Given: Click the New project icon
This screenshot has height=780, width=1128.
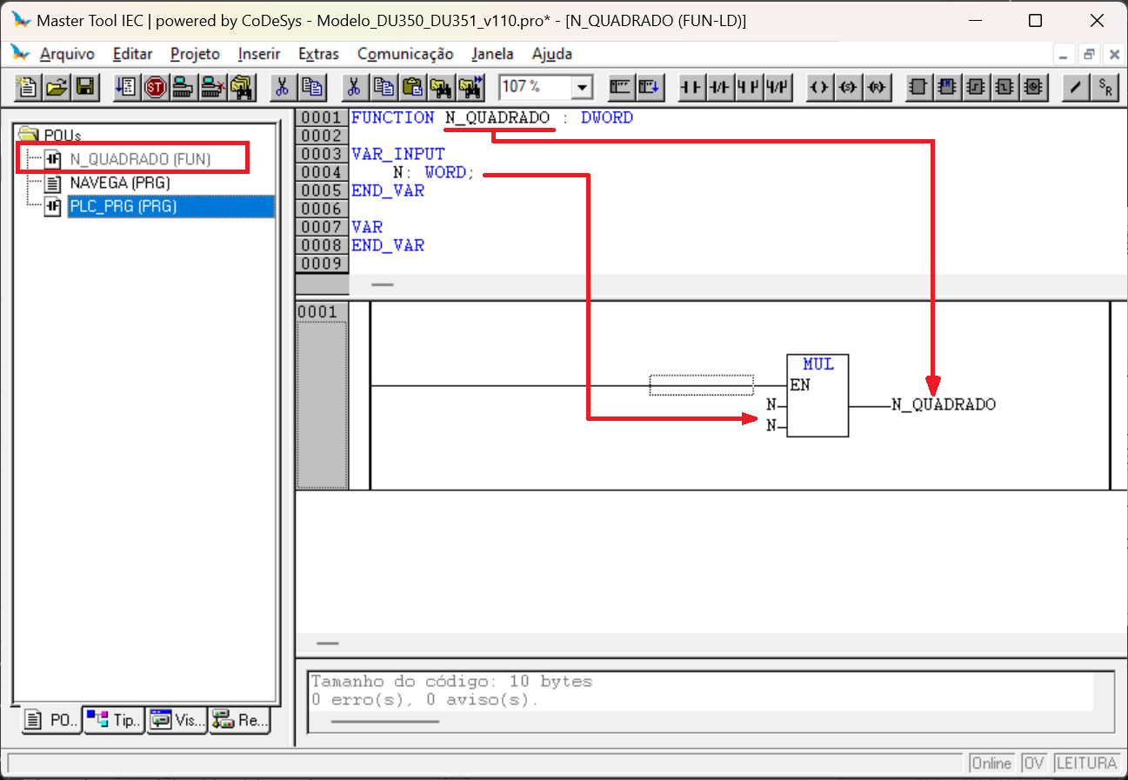Looking at the screenshot, I should pos(29,87).
